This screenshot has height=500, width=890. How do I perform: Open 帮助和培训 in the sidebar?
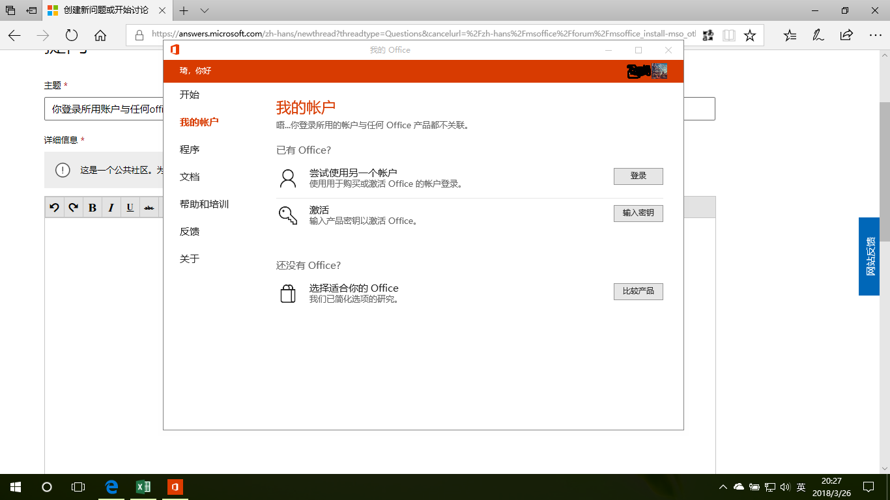click(x=204, y=204)
